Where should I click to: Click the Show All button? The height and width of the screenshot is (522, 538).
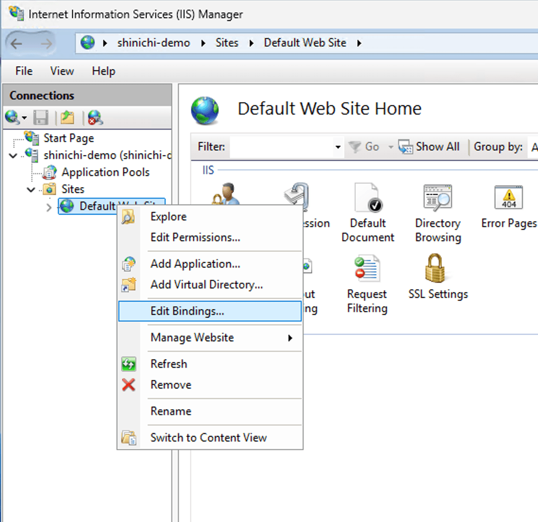tap(429, 147)
